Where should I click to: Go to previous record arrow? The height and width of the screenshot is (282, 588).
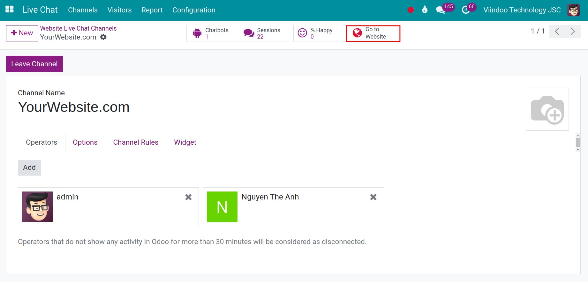[557, 31]
